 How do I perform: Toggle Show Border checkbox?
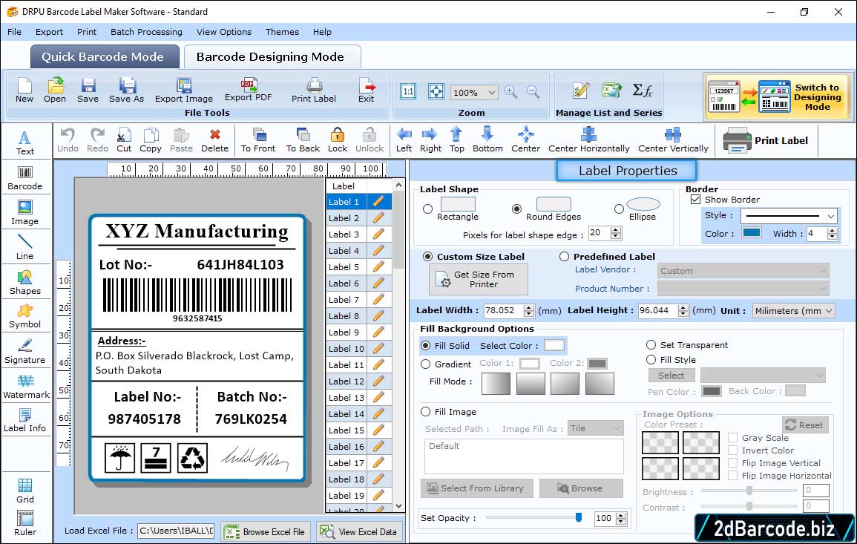696,200
